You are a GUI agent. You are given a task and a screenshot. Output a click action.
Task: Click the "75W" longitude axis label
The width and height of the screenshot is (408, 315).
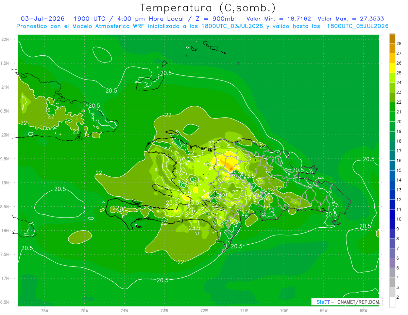[x=85, y=310]
